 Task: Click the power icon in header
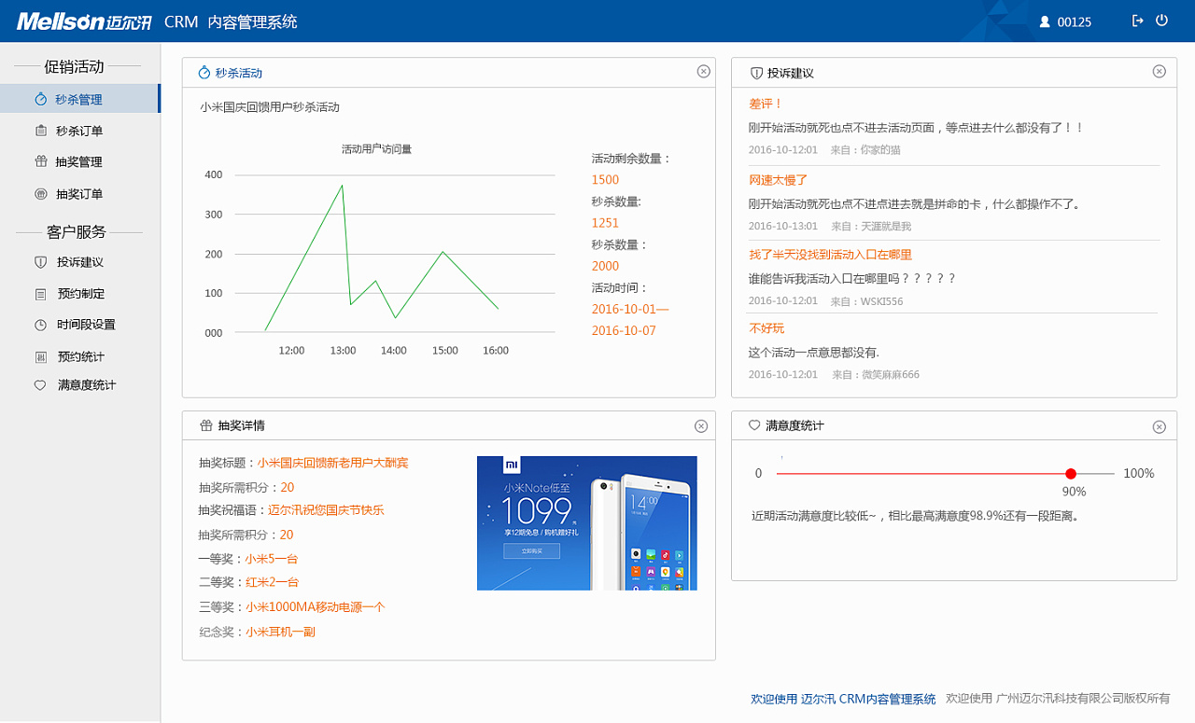point(1161,21)
